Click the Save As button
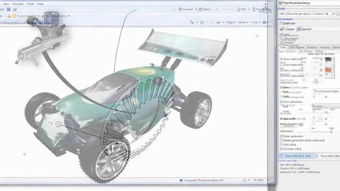Viewport: 340px width, 191px height. 304,29
